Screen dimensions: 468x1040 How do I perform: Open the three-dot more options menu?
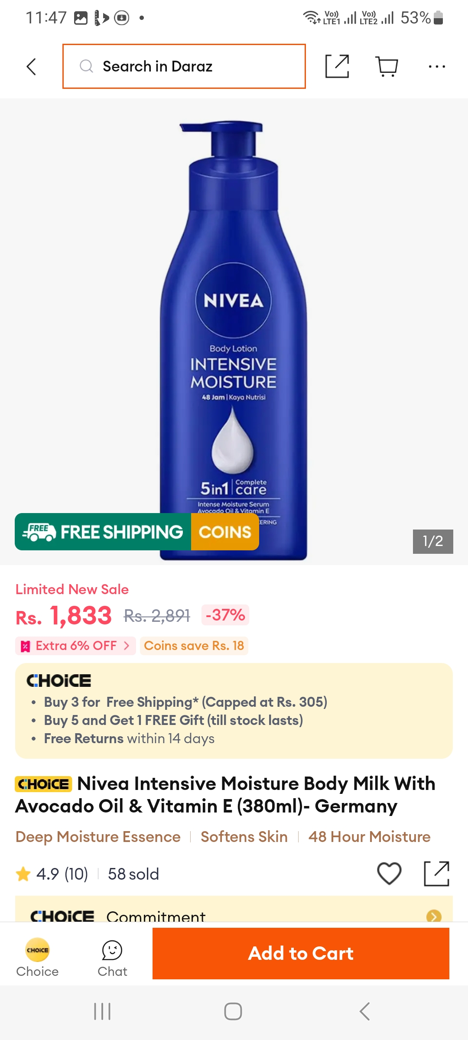pyautogui.click(x=437, y=66)
